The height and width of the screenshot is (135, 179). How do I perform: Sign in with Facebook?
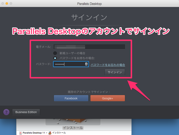point(71,98)
